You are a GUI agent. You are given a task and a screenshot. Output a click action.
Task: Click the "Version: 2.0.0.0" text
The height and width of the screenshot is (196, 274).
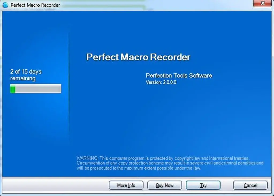pos(161,82)
